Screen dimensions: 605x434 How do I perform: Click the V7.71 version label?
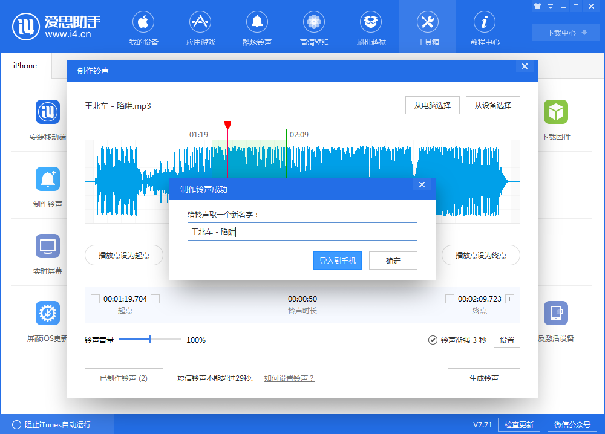(483, 425)
